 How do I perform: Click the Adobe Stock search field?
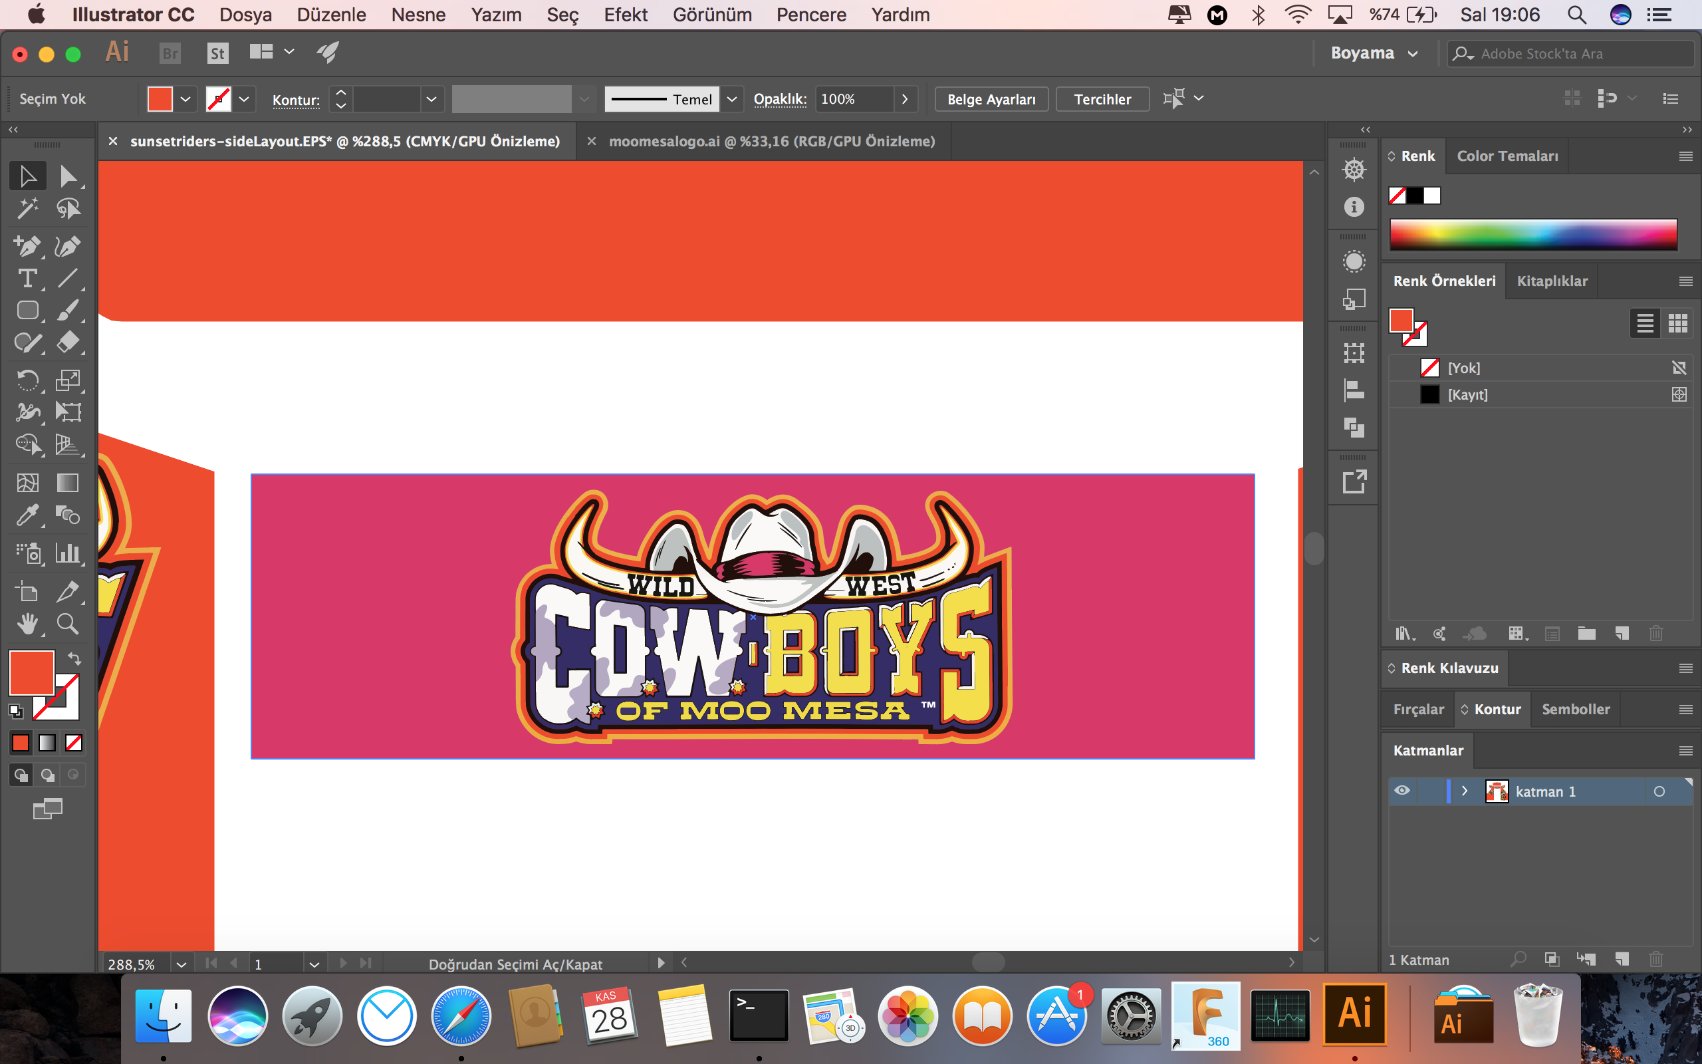point(1570,53)
